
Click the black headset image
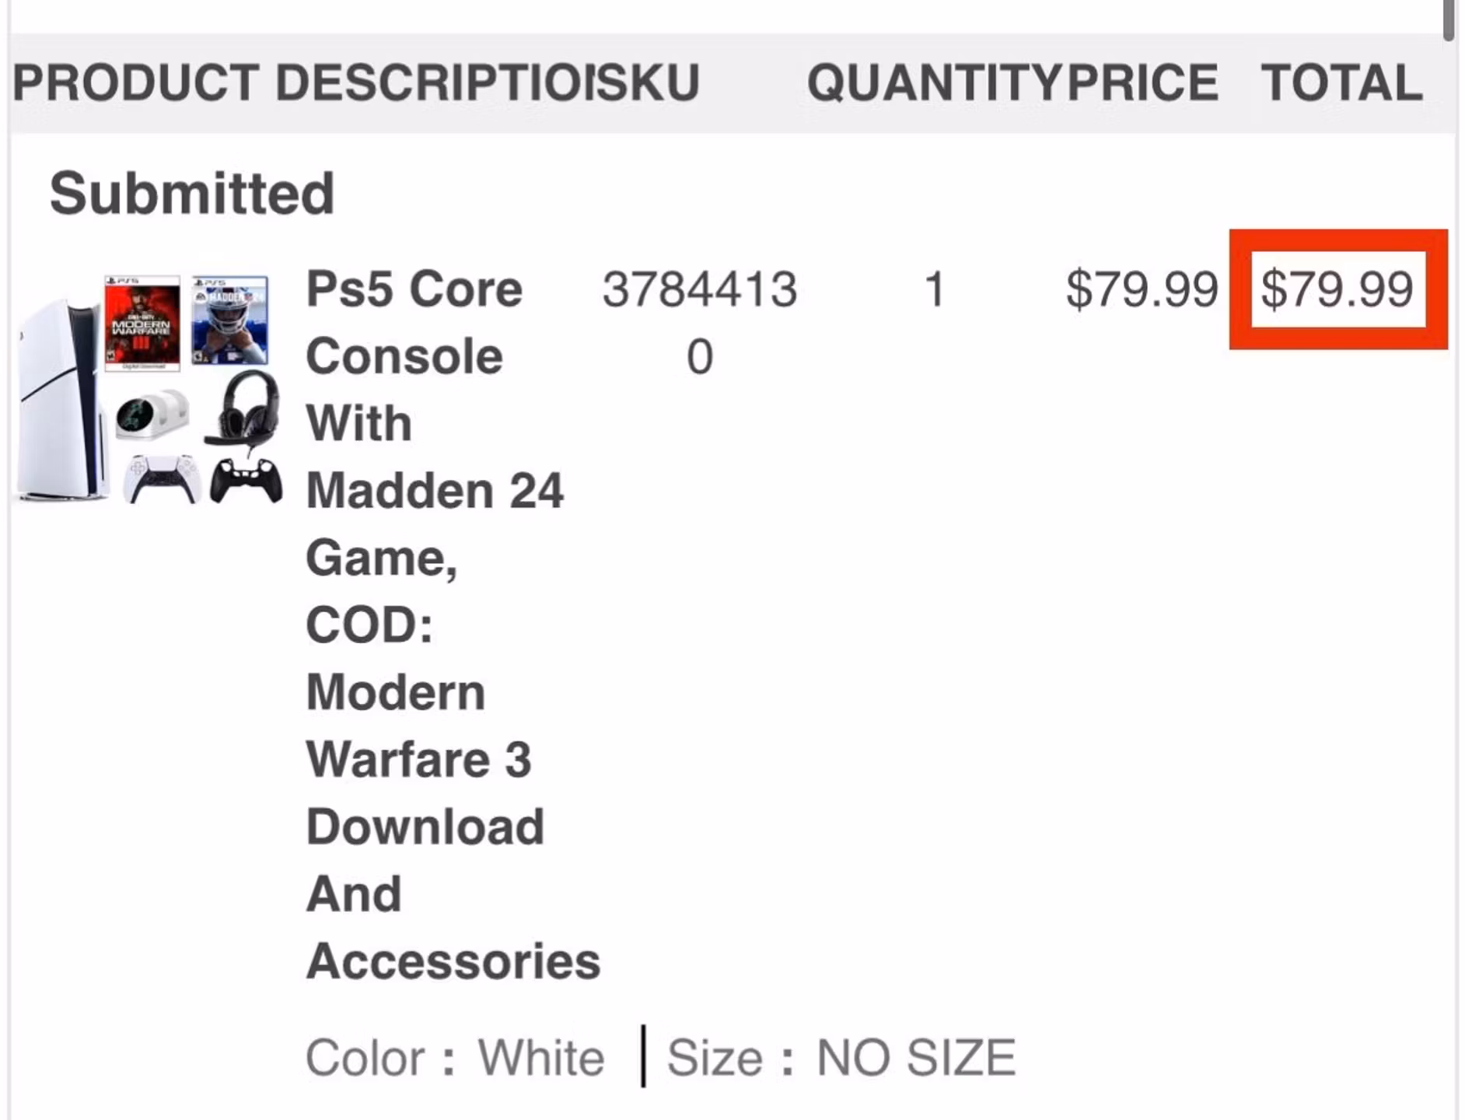(x=243, y=410)
